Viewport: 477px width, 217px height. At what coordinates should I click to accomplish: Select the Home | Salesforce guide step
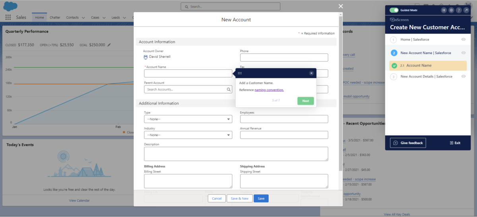coord(415,40)
